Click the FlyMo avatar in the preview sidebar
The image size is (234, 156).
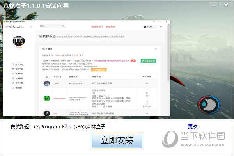[19, 41]
